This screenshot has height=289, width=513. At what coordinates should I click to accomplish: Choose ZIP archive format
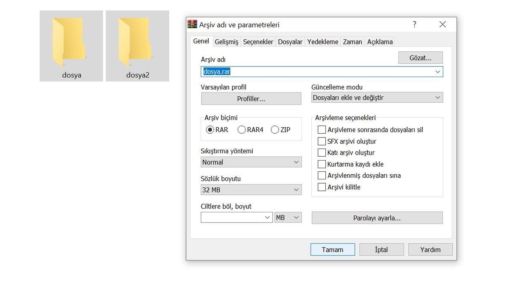275,130
